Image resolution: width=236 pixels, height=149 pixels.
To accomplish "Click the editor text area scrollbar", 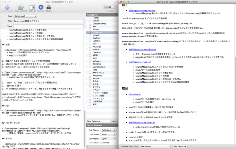I will pyautogui.click(x=85, y=129).
